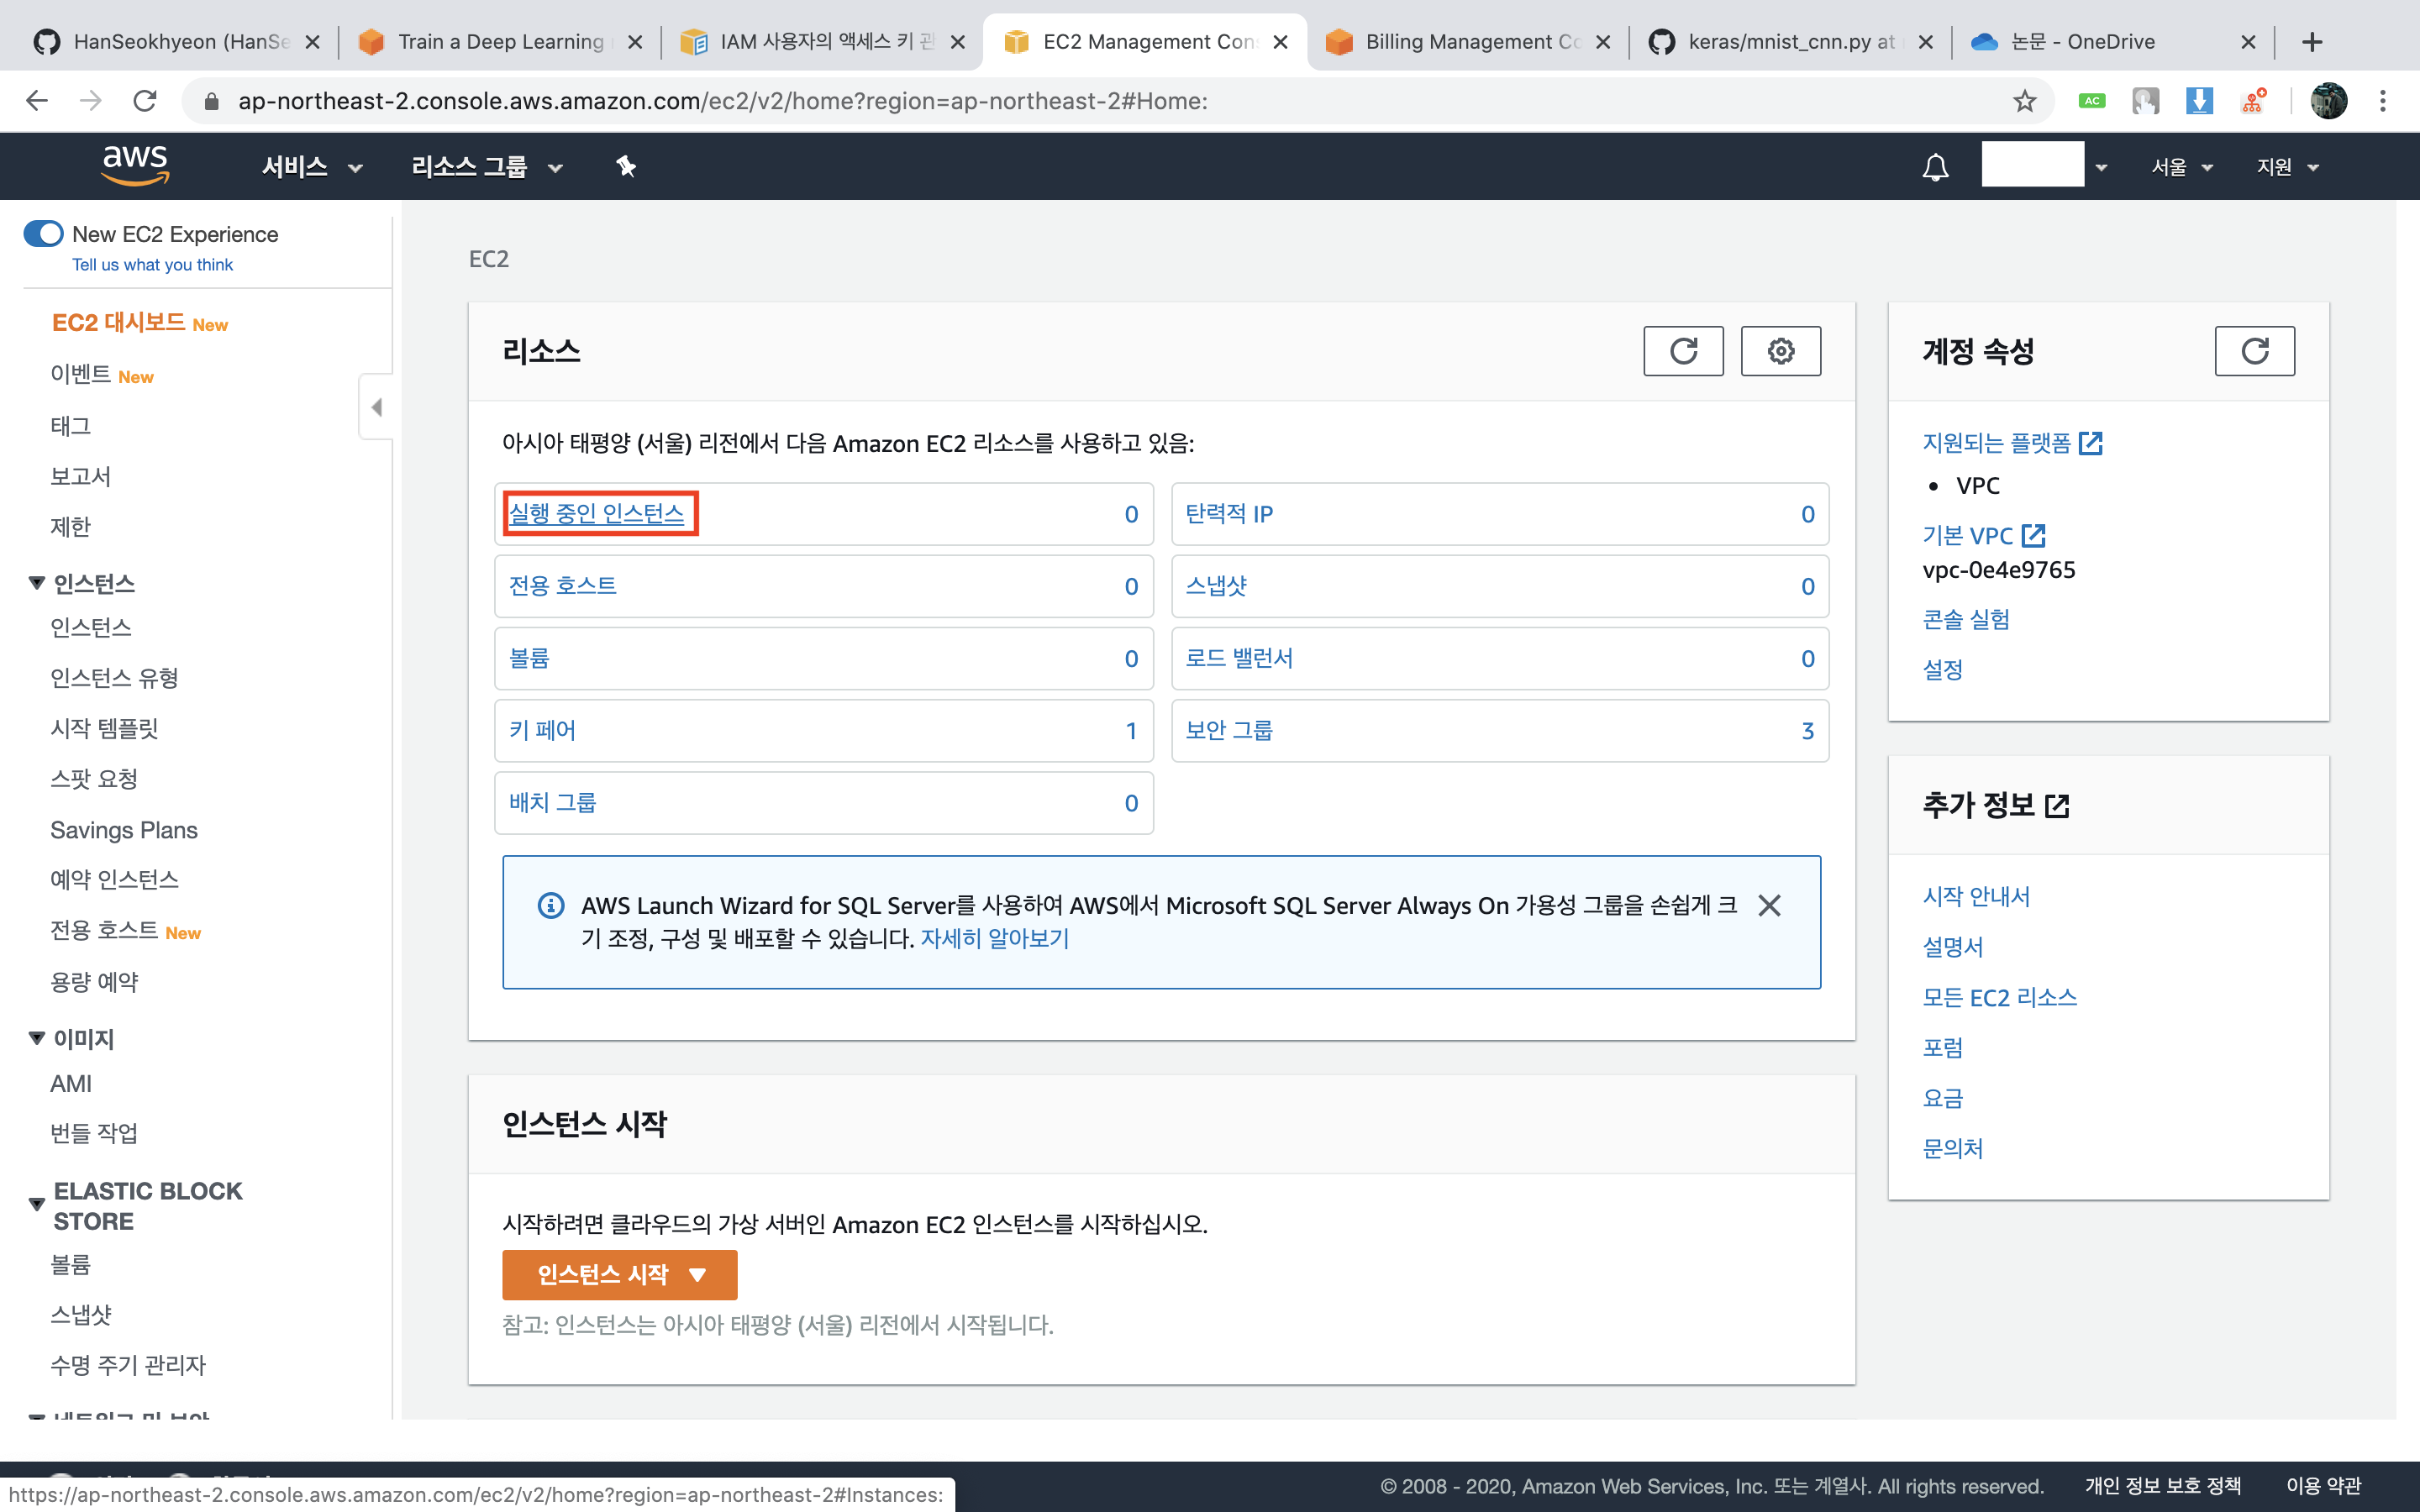Click the 실행 중인 인스턴스 link

coord(596,514)
